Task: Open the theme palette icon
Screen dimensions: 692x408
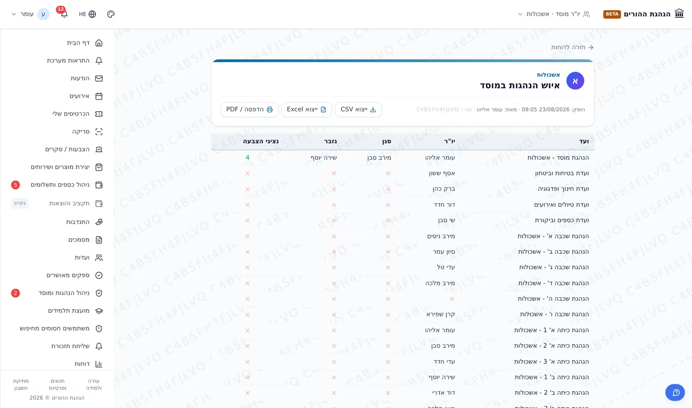Action: [111, 14]
